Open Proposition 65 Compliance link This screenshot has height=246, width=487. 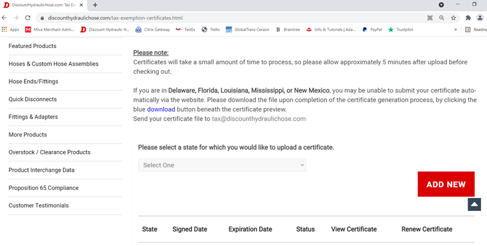point(44,188)
